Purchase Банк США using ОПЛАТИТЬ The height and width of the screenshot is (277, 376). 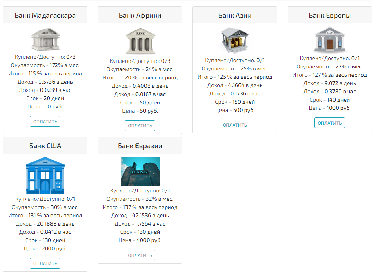coord(45,263)
